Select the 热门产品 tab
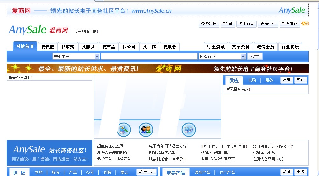Viewport: 319px width, 176px height. coord(227,172)
